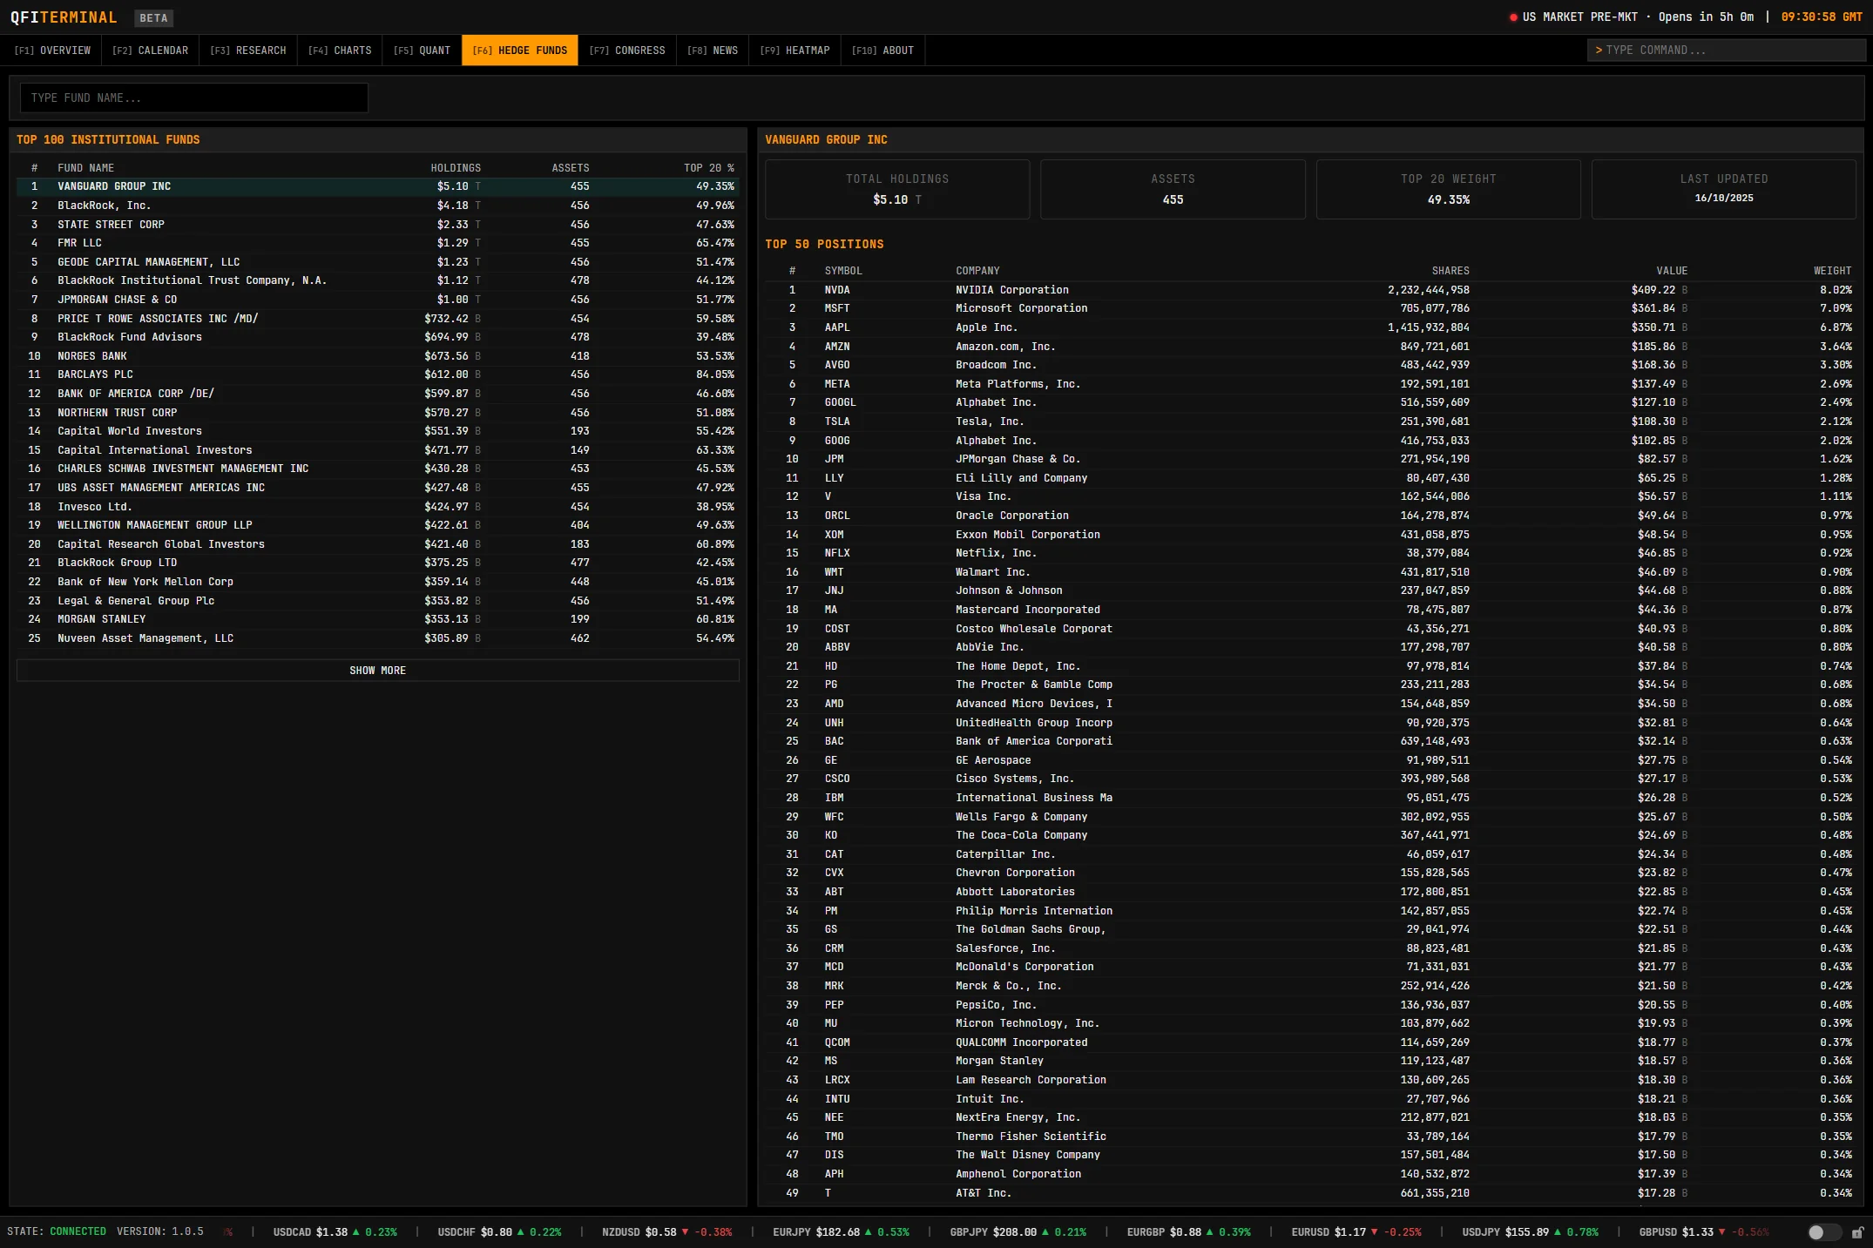Open the [F7] CONGRESS tab
Image resolution: width=1873 pixels, height=1248 pixels.
[x=627, y=50]
